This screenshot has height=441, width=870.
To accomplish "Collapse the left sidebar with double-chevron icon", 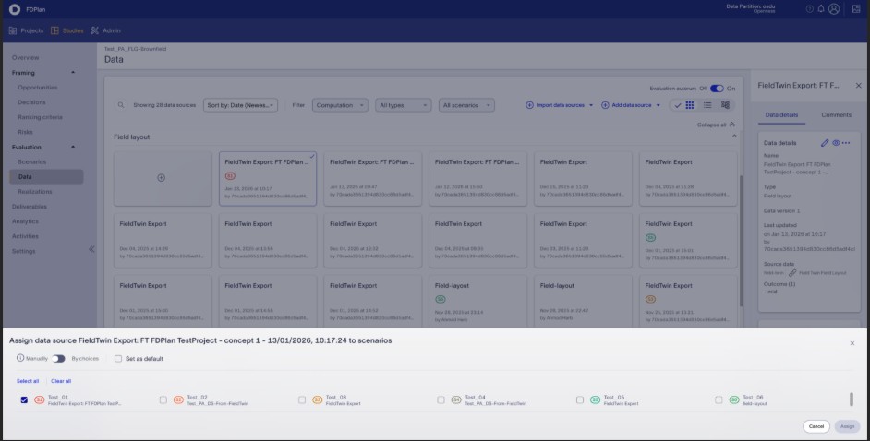I will 91,249.
